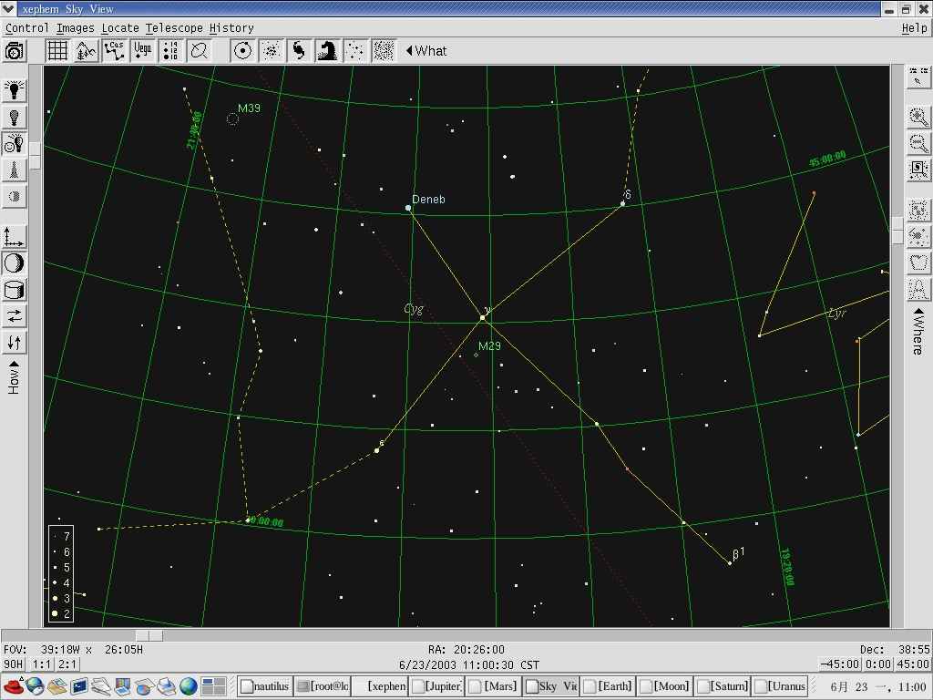This screenshot has height=700, width=933.
Task: Click the workspace switcher in the panel
Action: coord(213,686)
